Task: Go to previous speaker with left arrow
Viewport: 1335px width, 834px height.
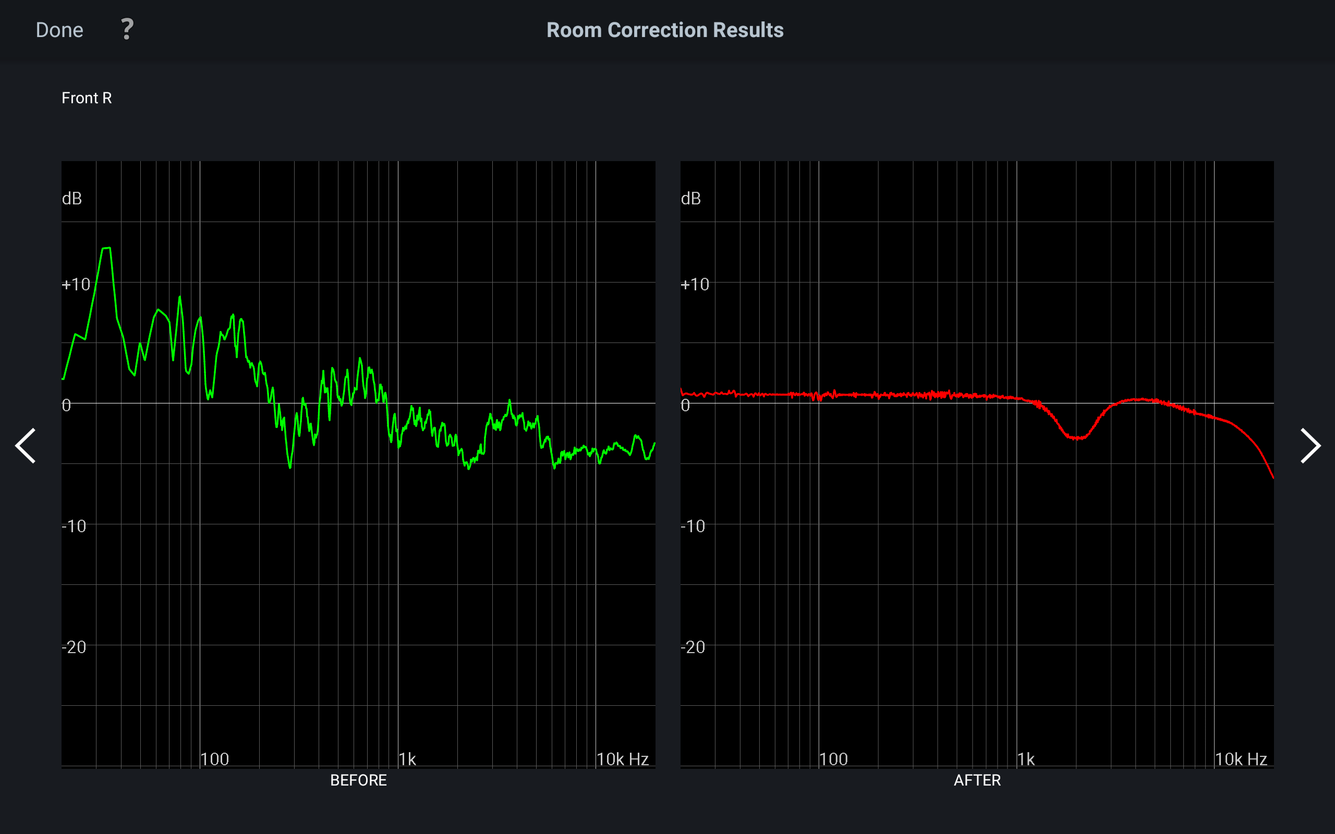Action: pos(26,445)
